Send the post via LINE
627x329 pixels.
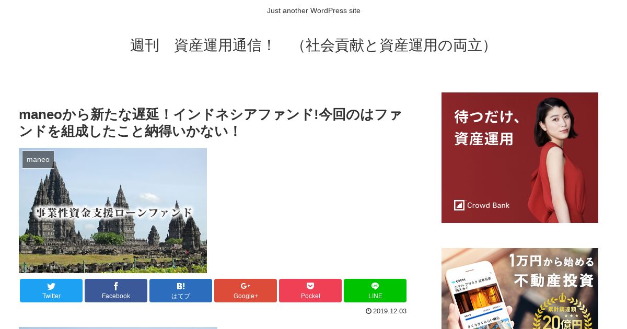pyautogui.click(x=375, y=290)
